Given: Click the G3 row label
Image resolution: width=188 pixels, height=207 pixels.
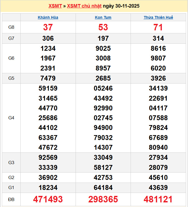Looking at the screenshot, I should 11,163.
